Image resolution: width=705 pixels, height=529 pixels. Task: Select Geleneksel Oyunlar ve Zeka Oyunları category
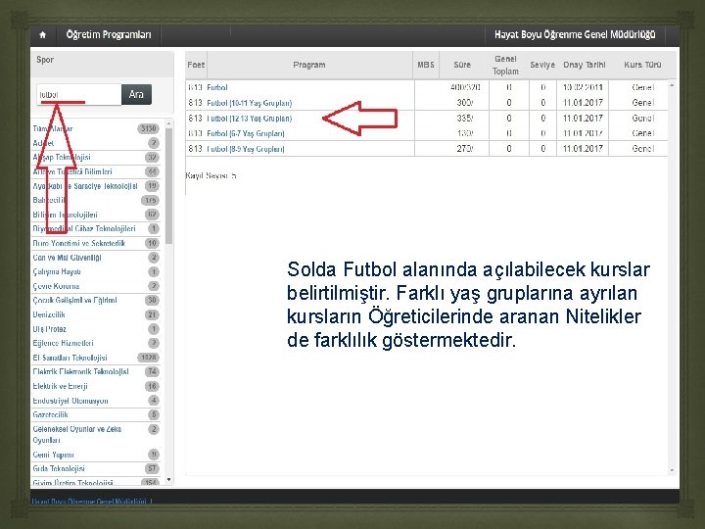click(77, 435)
